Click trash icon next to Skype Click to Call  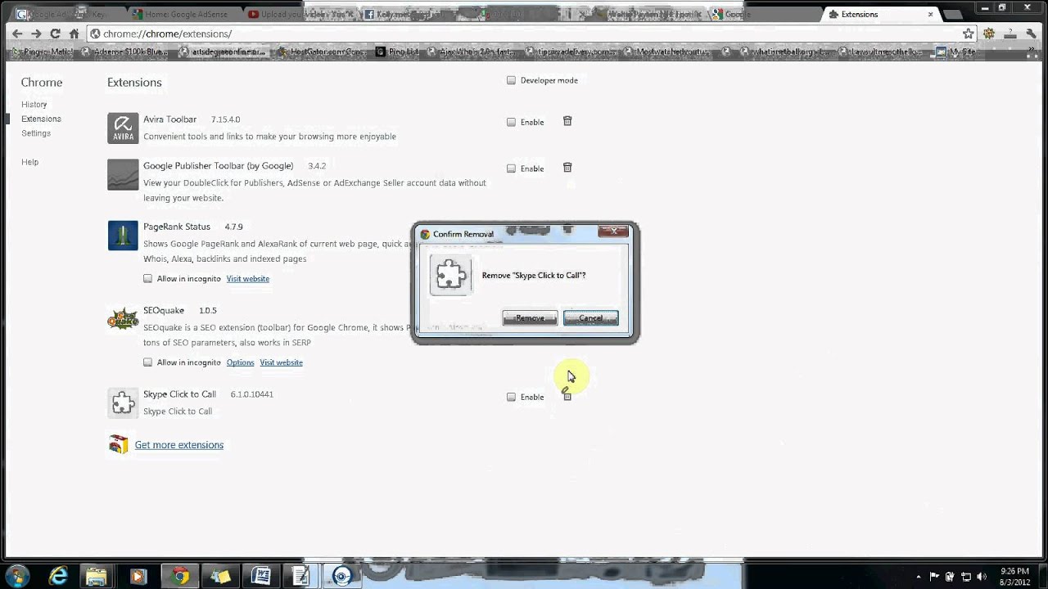(567, 397)
